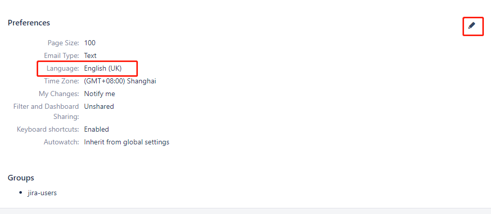491x214 pixels.
Task: Click the Time Zone label
Action: [x=62, y=81]
